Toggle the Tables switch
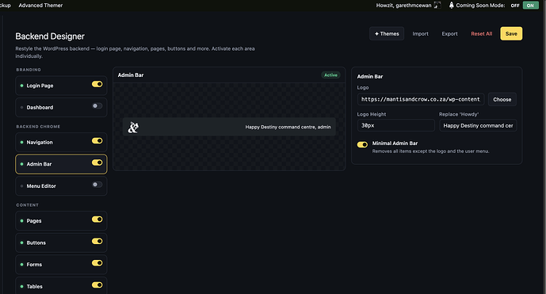 (97, 285)
